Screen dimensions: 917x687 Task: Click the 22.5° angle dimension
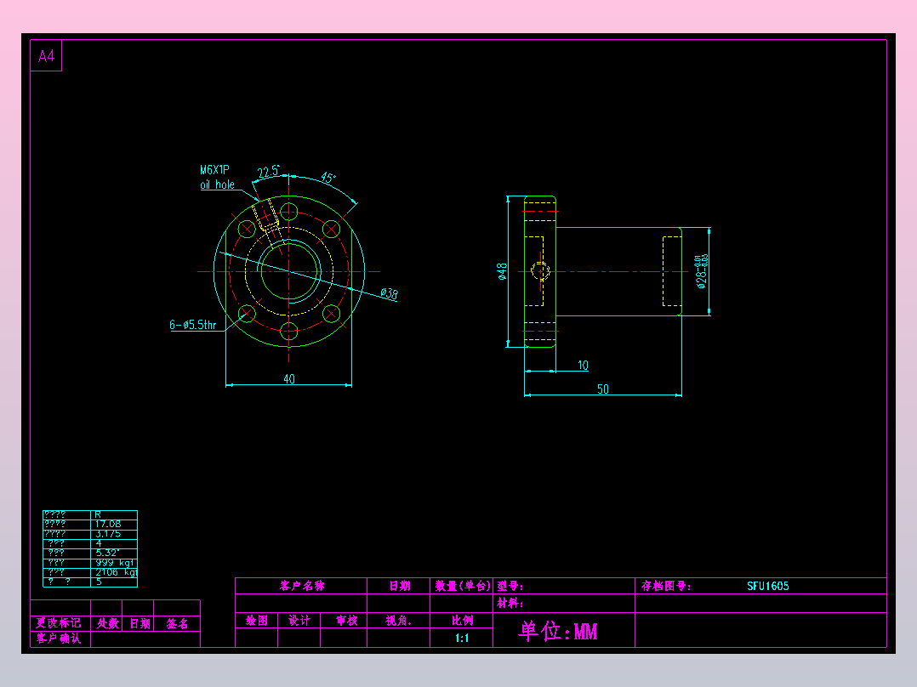tap(269, 171)
